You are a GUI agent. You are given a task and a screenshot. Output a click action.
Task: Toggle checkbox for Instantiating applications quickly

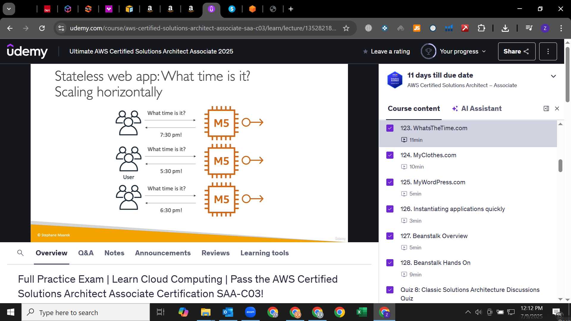[390, 209]
